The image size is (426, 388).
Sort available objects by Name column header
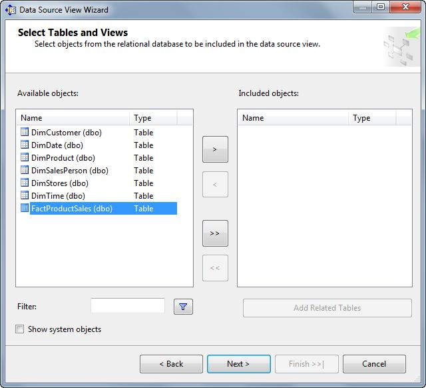coord(73,118)
